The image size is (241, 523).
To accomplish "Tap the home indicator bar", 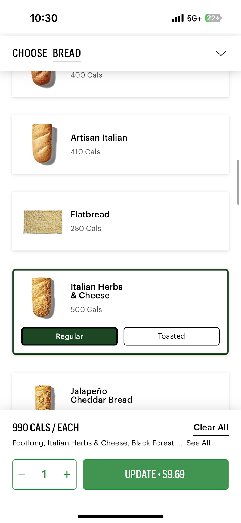I will [x=120, y=516].
